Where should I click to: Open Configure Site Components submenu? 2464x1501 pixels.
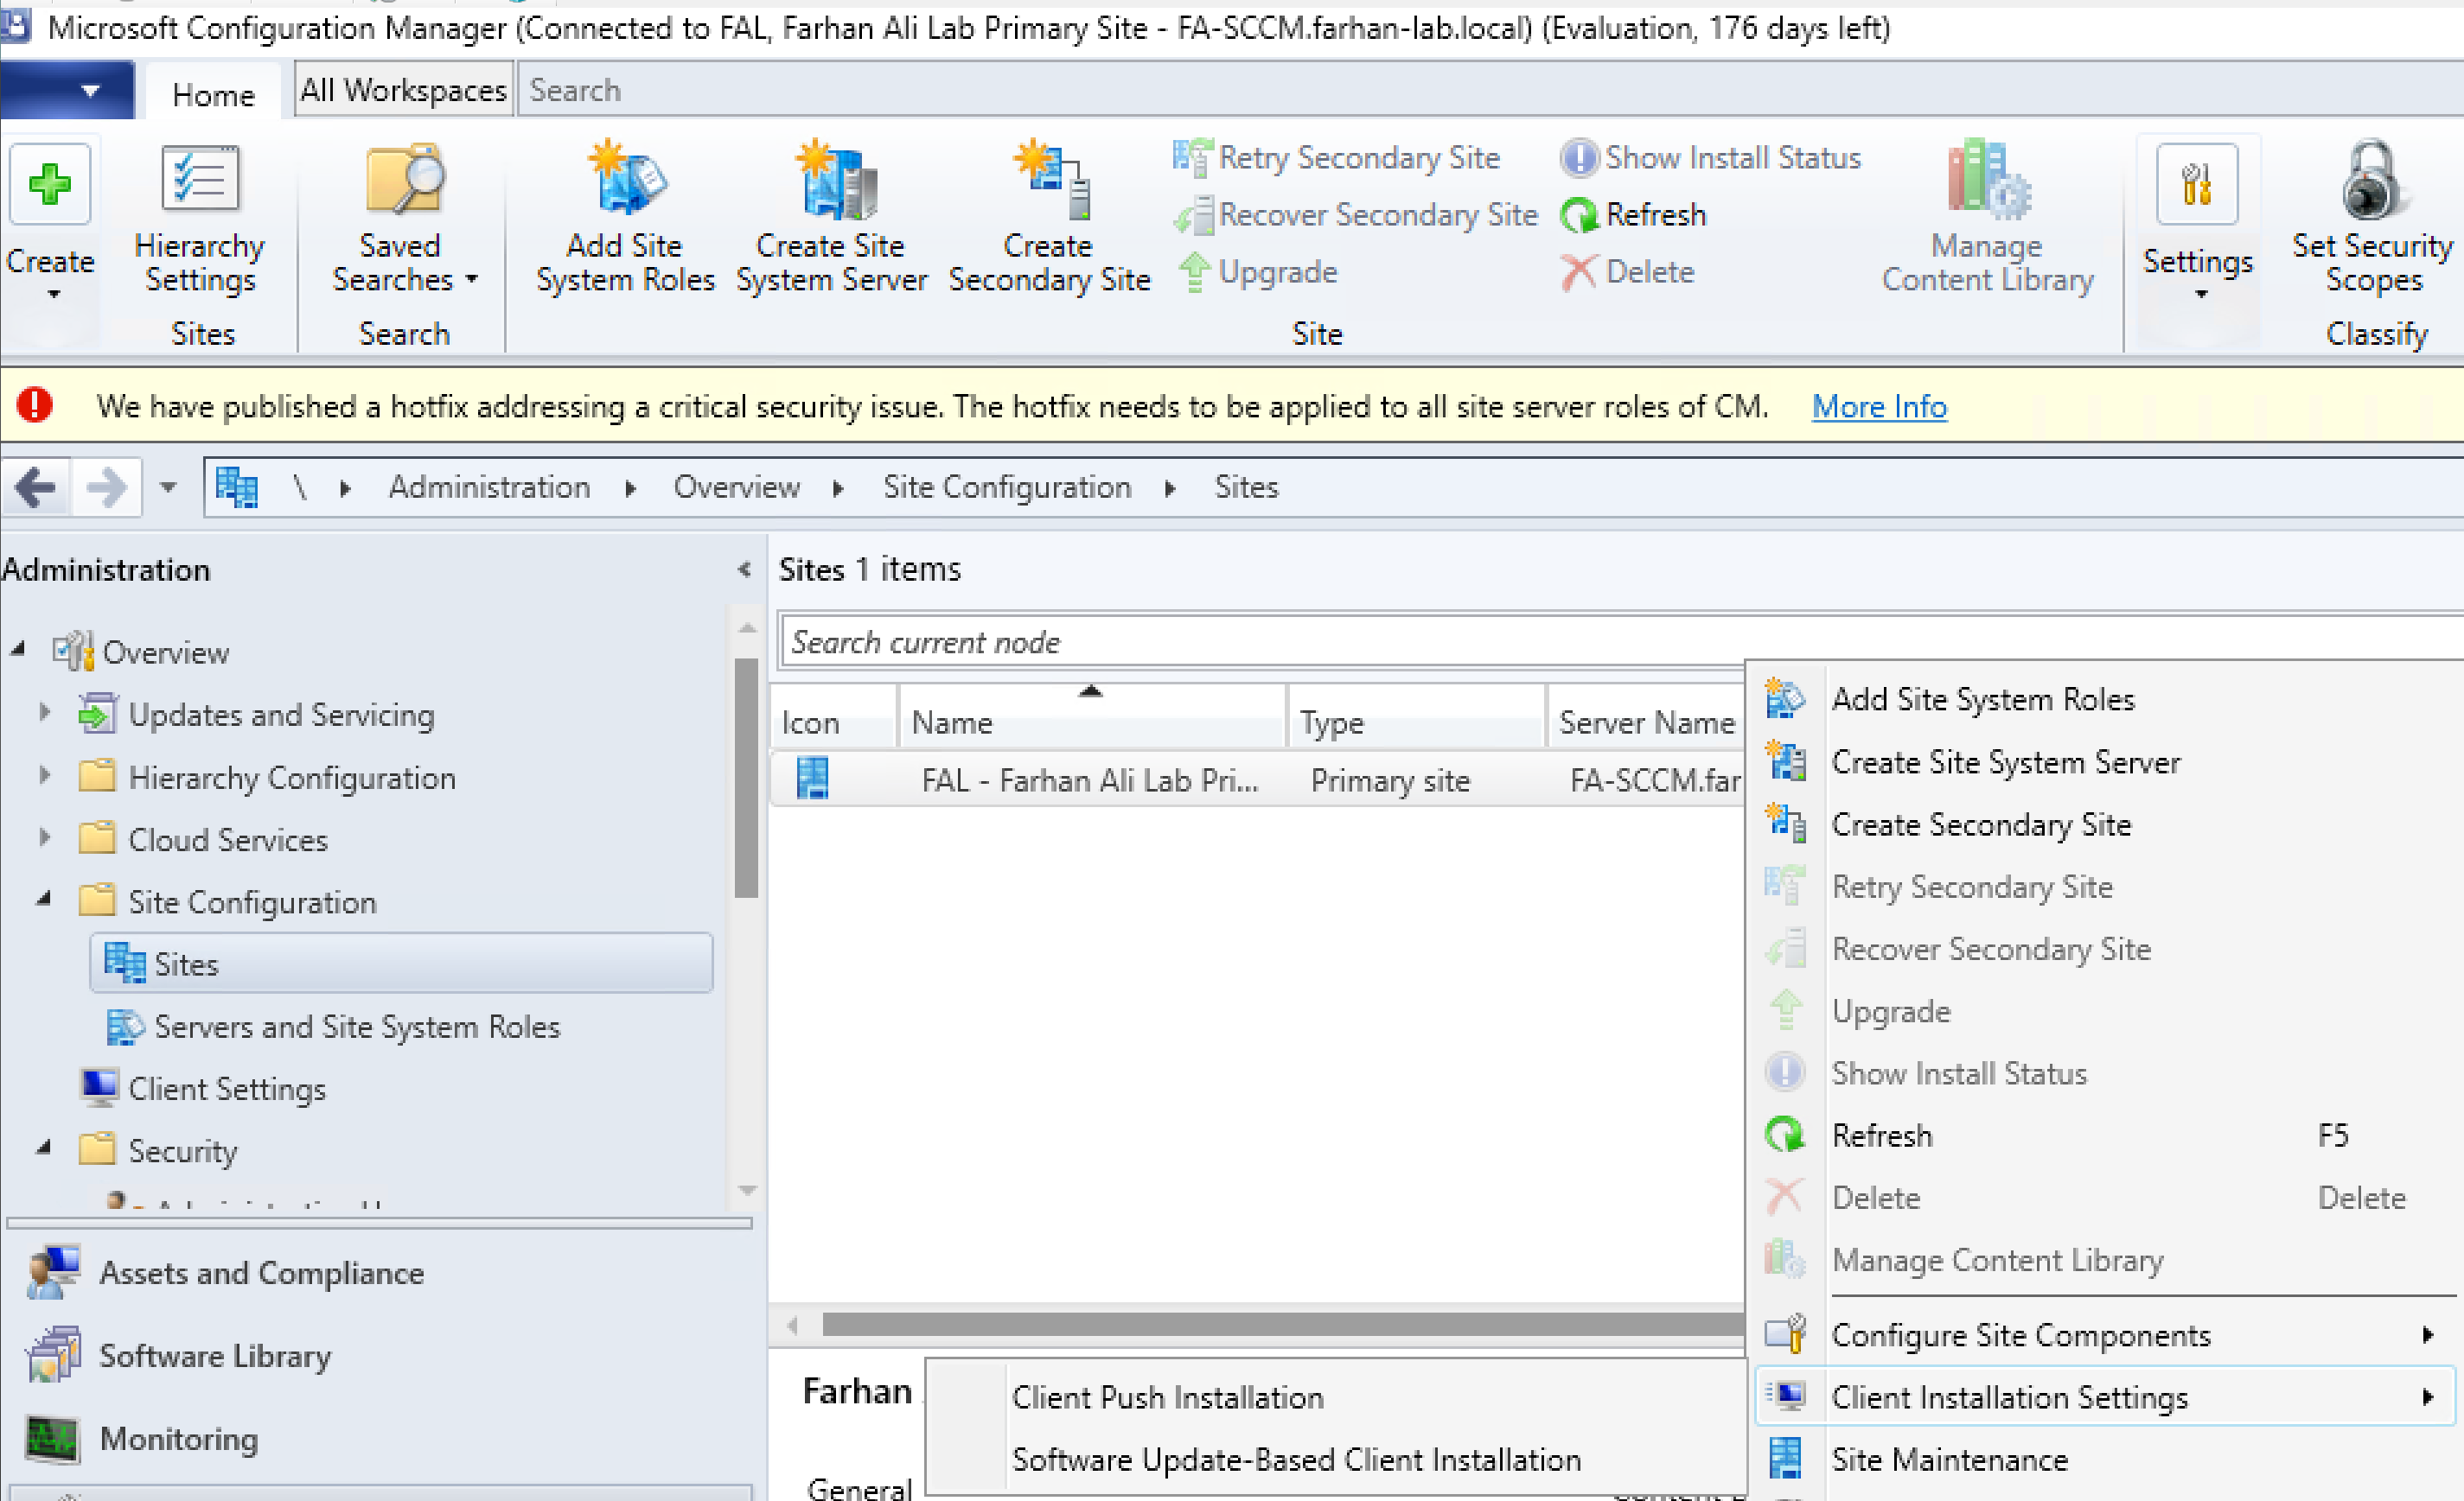[2020, 1334]
